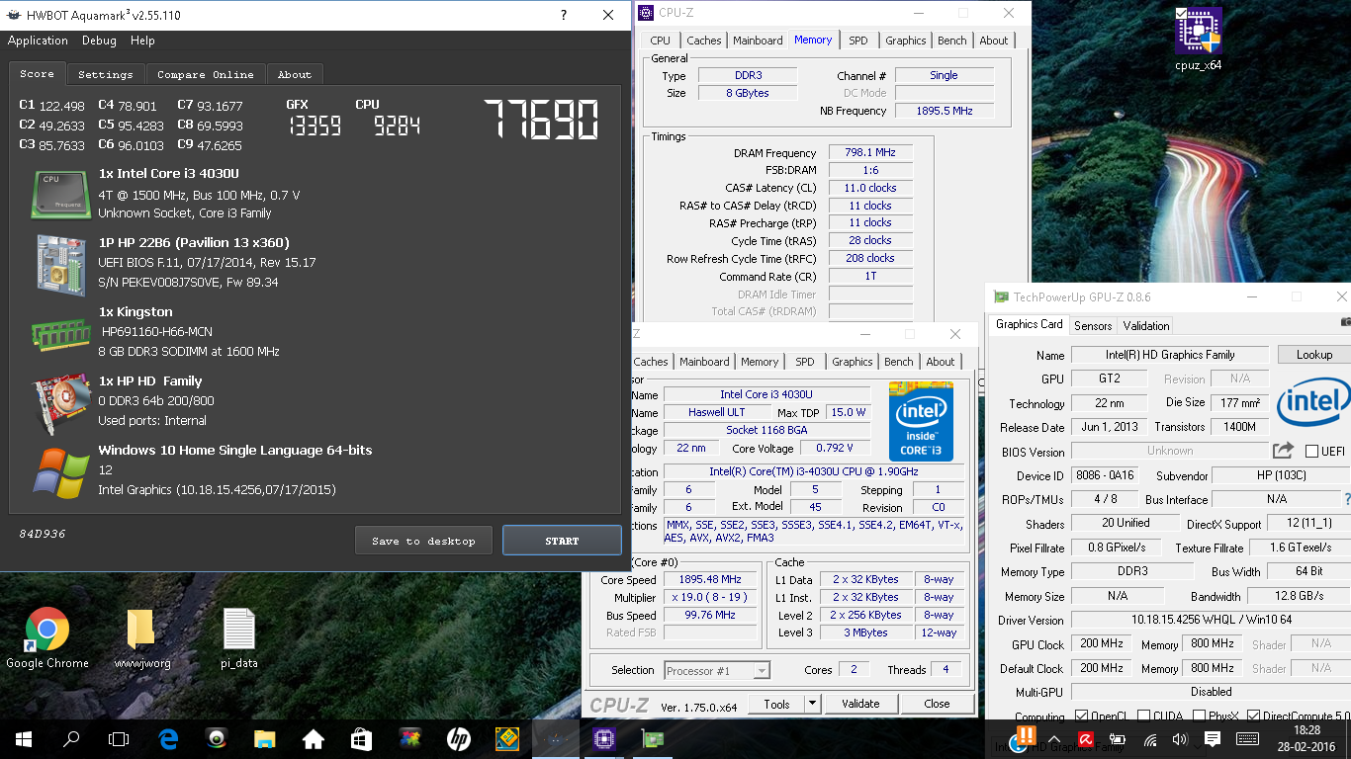The image size is (1351, 759).
Task: Open Aquamark About tab
Action: coord(294,74)
